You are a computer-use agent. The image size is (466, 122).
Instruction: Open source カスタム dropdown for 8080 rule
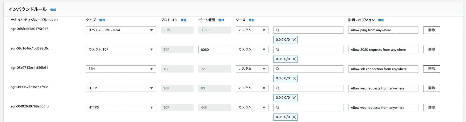pos(252,49)
